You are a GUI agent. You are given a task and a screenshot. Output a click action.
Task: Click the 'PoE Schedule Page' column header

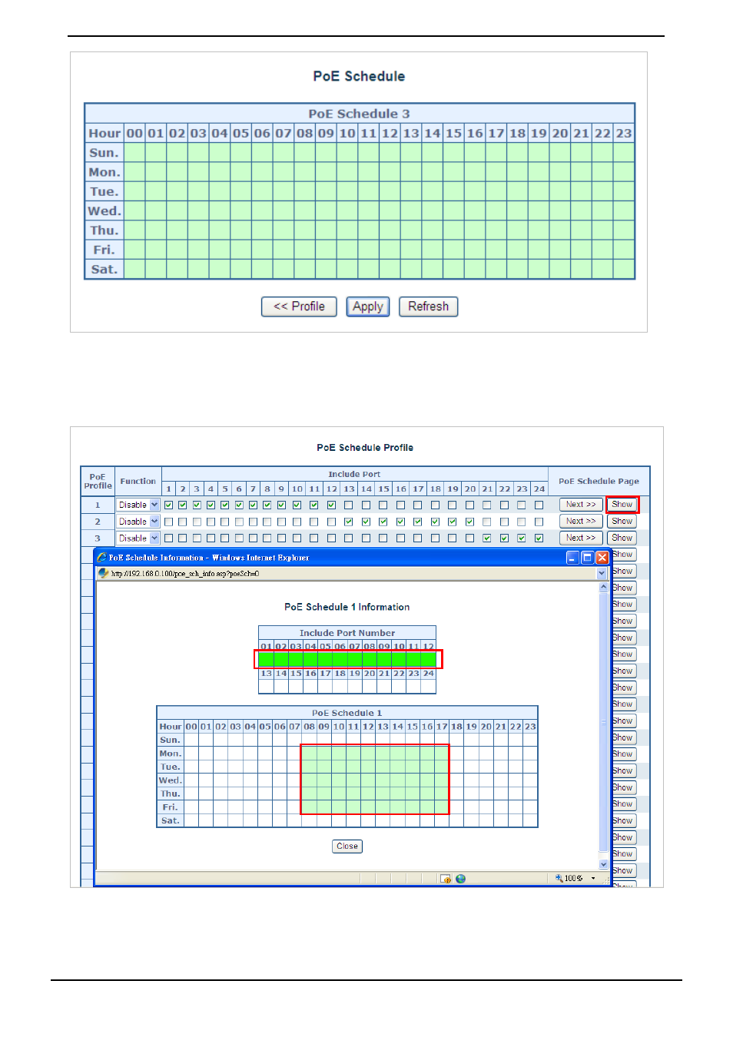pyautogui.click(x=599, y=482)
